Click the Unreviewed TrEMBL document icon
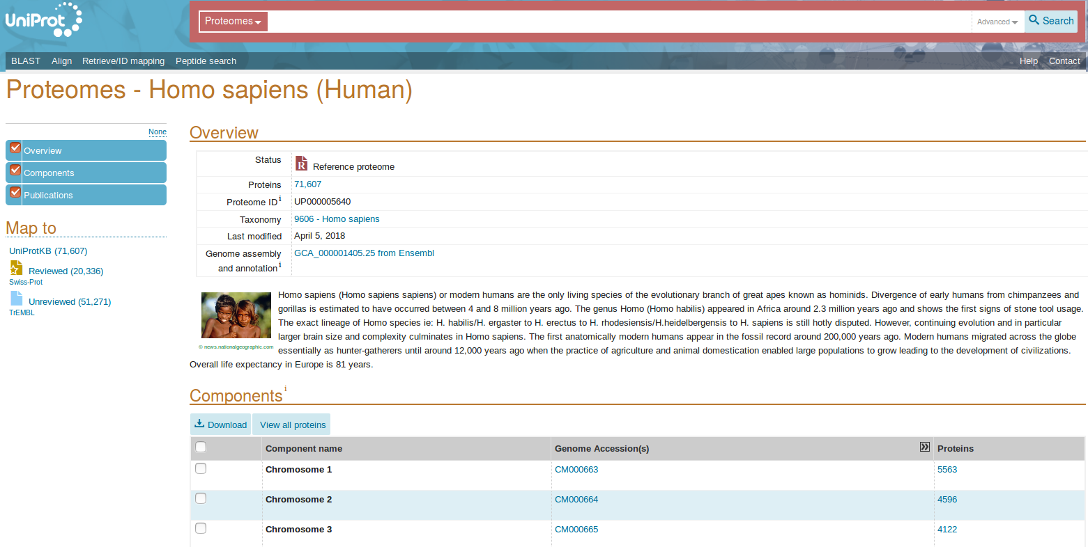This screenshot has width=1088, height=547. pos(16,299)
